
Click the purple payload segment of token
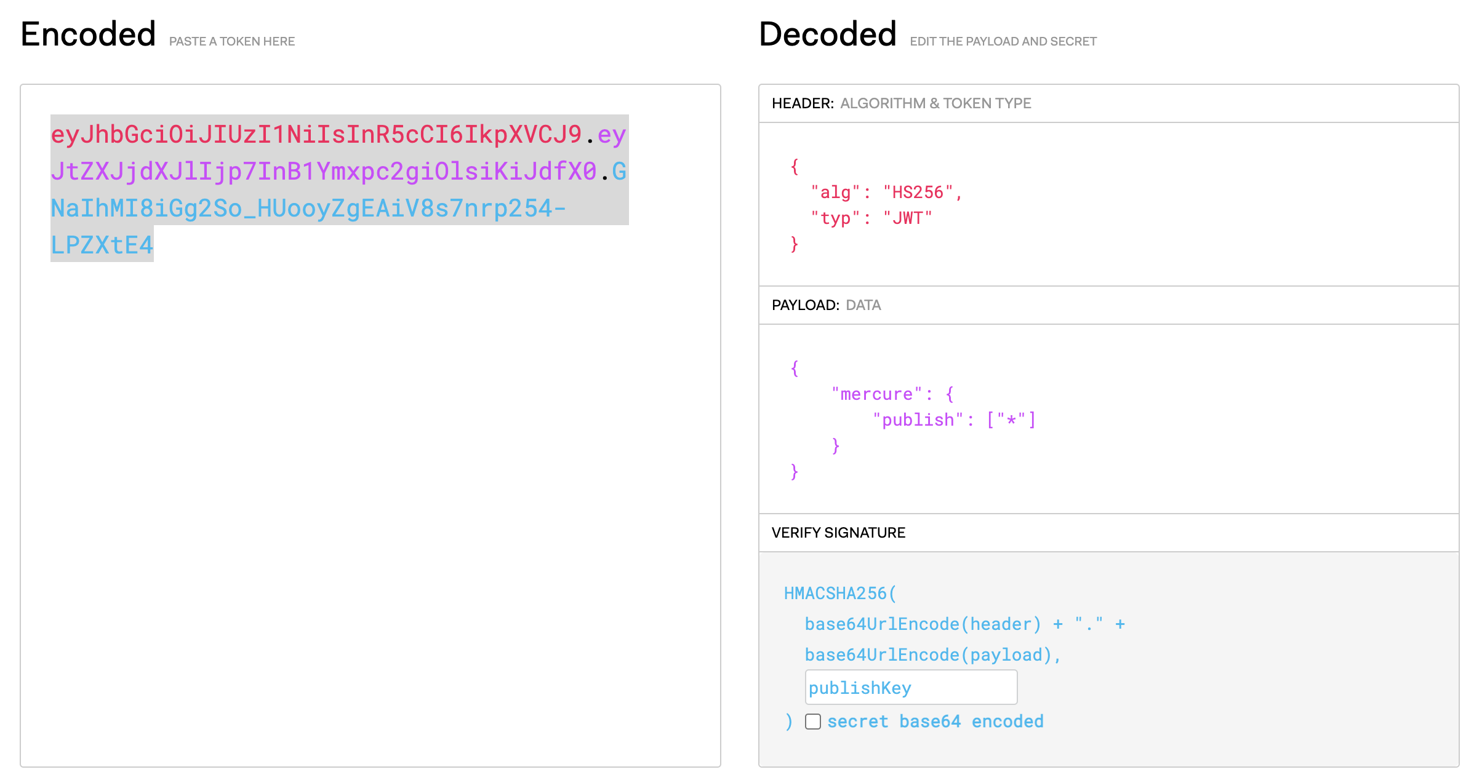308,172
